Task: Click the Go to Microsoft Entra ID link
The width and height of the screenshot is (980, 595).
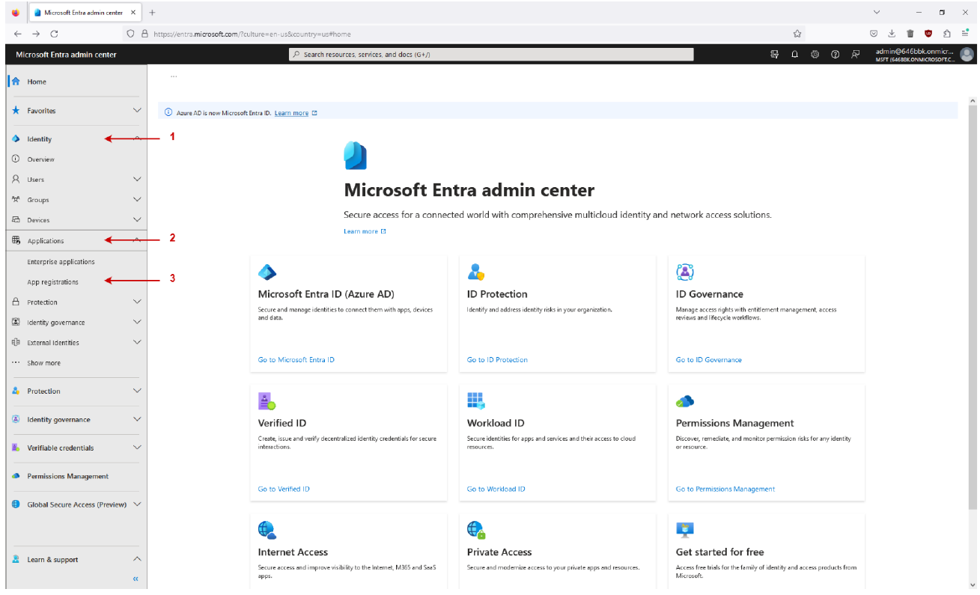Action: coord(296,360)
